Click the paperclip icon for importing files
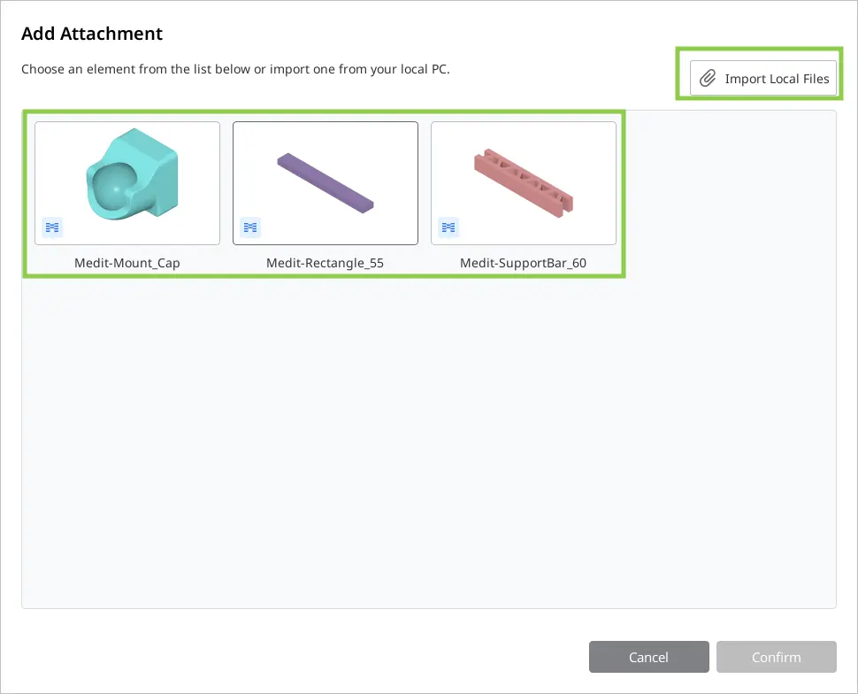This screenshot has height=694, width=858. point(708,78)
